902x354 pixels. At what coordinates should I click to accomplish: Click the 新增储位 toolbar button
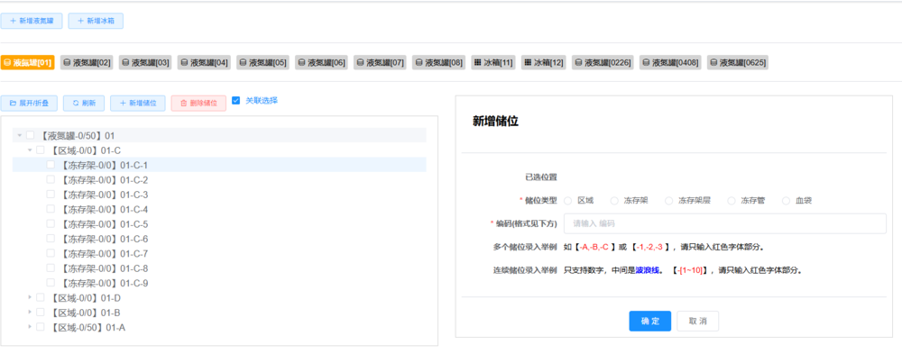138,104
